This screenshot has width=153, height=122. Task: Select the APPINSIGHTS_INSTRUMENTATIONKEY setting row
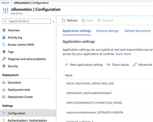(x=108, y=93)
